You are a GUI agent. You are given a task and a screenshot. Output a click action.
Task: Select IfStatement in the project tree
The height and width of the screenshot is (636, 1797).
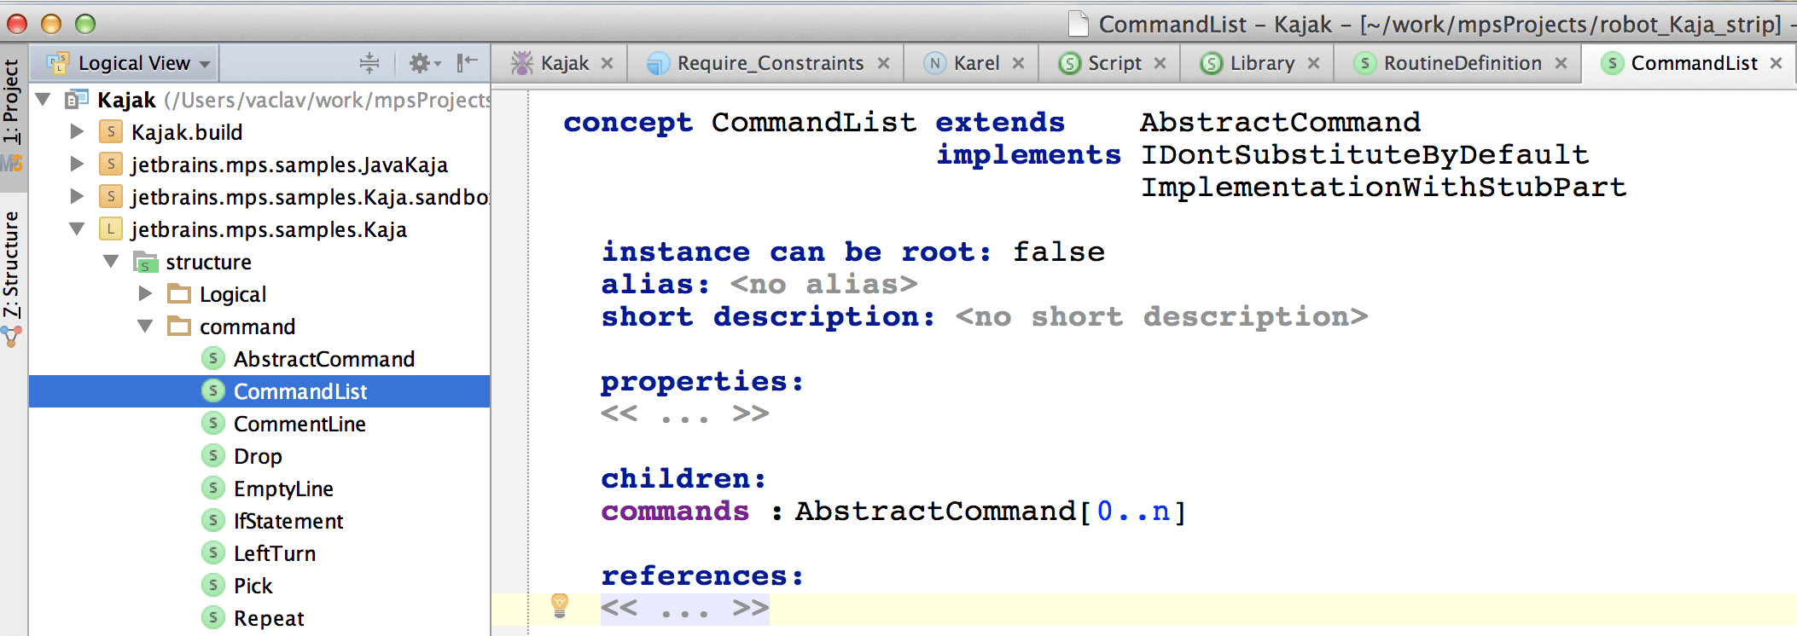[x=288, y=521]
